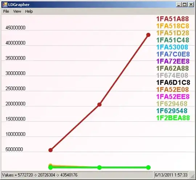Select legend entry 1FA7C0E8
Screen dimensions: 196x180
(173, 54)
